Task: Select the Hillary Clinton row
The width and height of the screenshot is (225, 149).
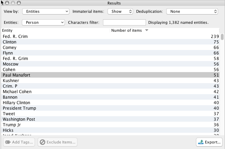Action: click(110, 103)
